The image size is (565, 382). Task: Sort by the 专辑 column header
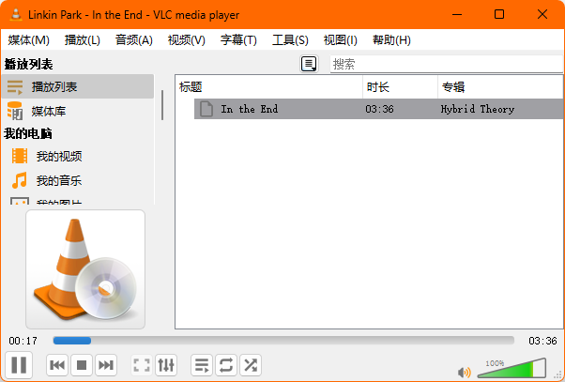(500, 87)
